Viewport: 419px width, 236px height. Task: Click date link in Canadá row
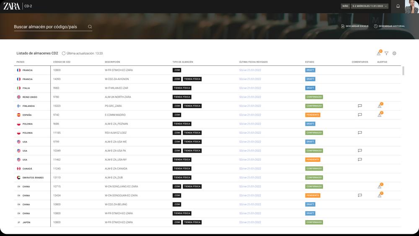click(x=250, y=169)
